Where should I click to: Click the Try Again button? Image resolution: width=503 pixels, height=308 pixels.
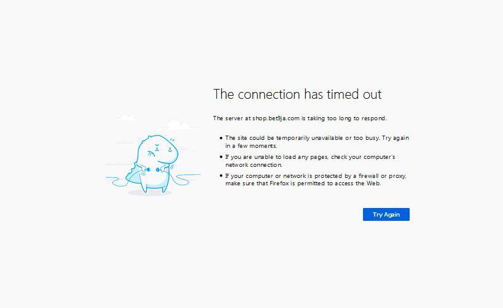click(386, 214)
